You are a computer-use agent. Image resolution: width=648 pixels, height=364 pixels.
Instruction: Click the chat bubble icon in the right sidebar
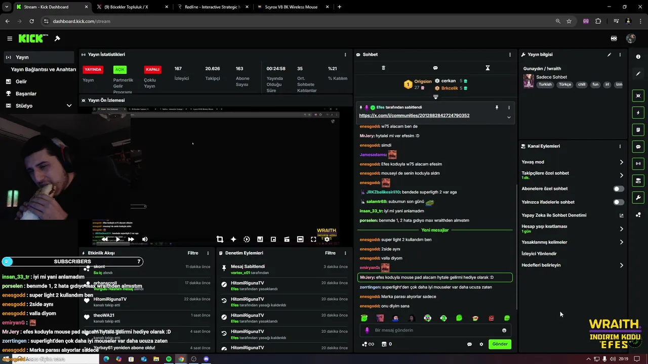(638, 147)
